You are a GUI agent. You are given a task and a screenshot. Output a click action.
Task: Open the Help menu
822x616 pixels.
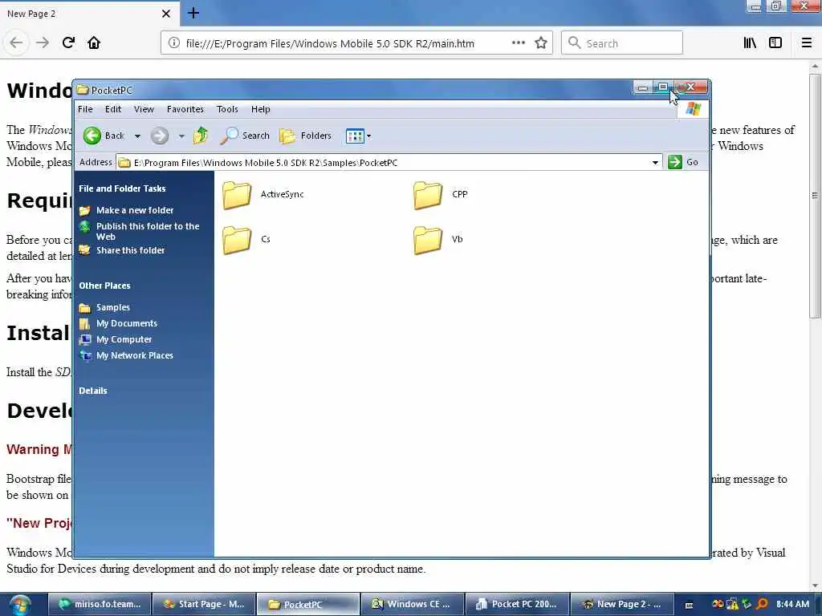(261, 109)
